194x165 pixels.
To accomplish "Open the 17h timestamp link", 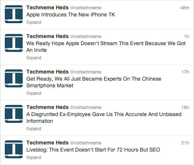I will 185,72.
